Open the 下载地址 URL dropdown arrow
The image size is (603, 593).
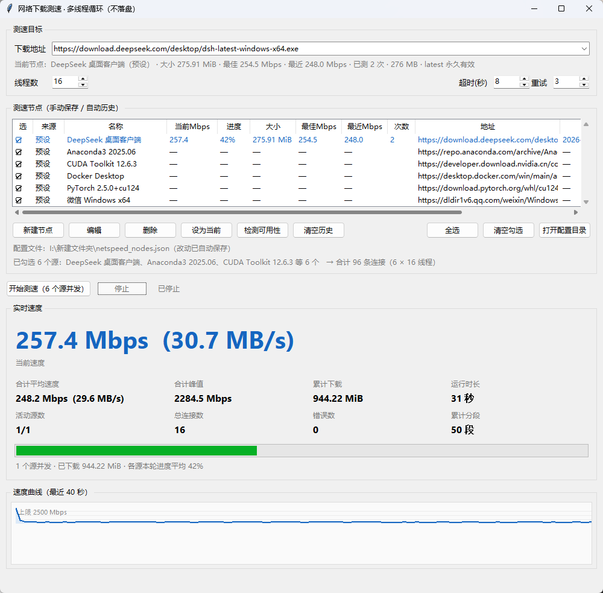[584, 49]
